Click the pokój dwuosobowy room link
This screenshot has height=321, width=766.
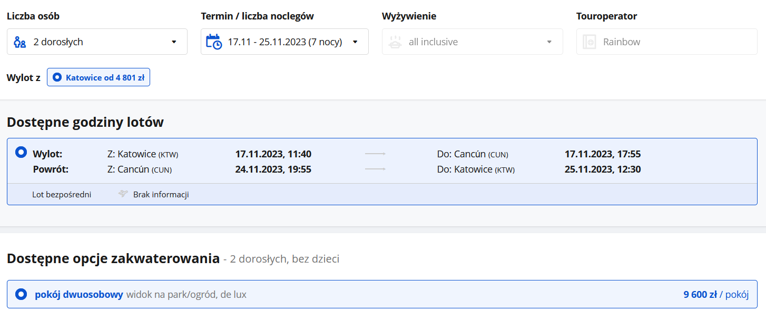[x=79, y=294]
